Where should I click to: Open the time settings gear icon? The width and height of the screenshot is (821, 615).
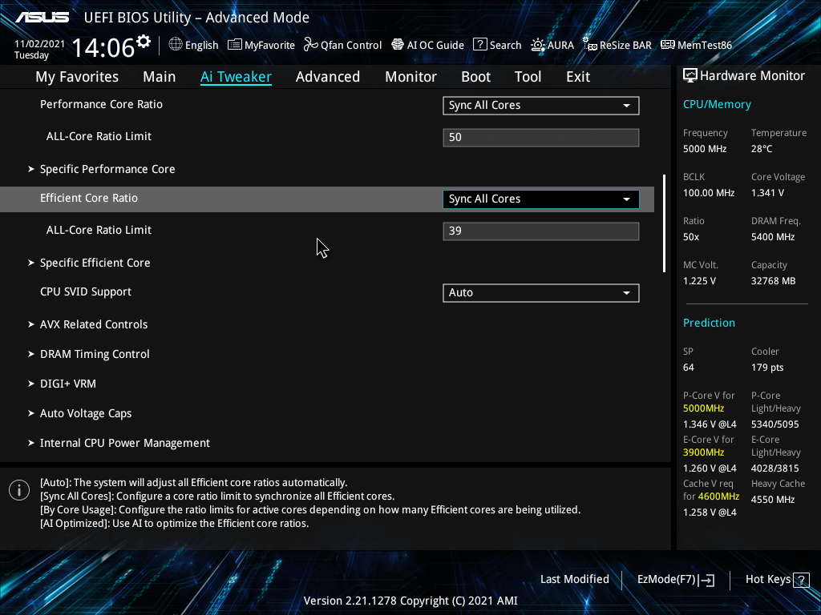click(144, 42)
